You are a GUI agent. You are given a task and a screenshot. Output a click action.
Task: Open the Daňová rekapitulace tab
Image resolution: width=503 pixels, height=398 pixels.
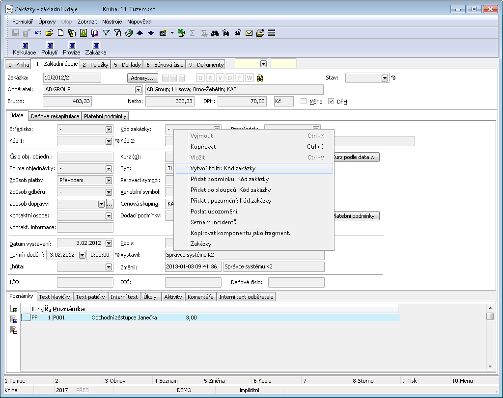coord(55,116)
